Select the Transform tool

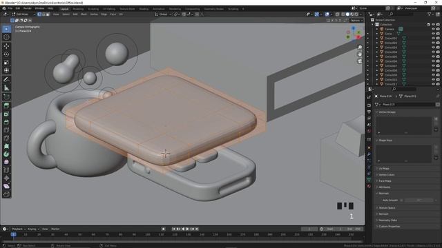click(x=6, y=70)
